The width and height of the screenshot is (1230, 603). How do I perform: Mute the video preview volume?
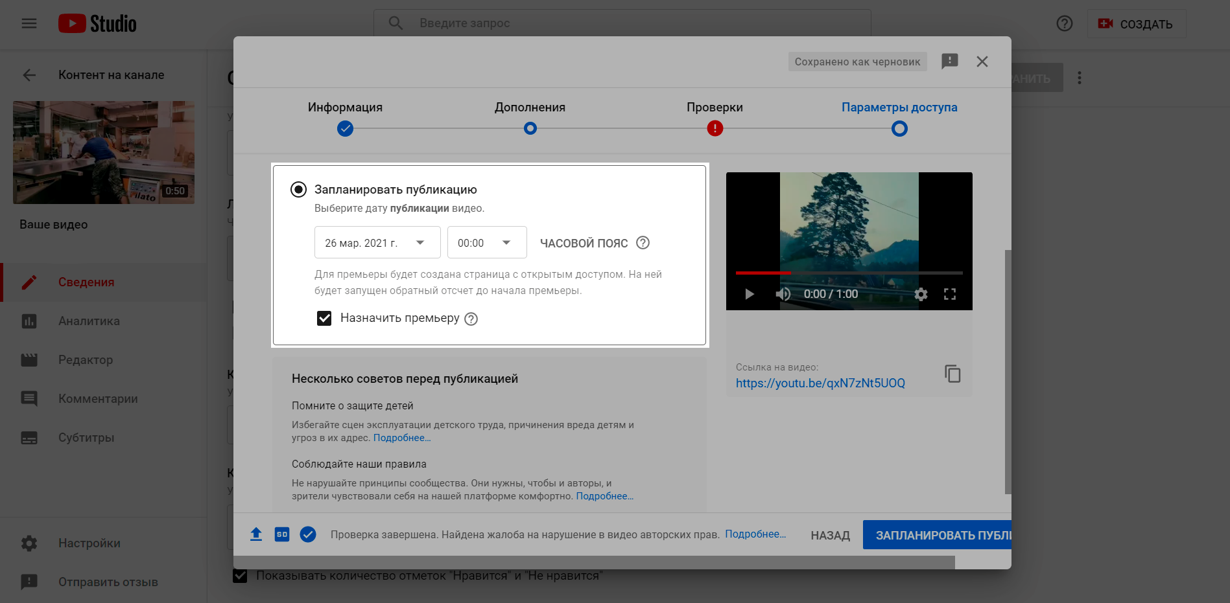coord(783,295)
